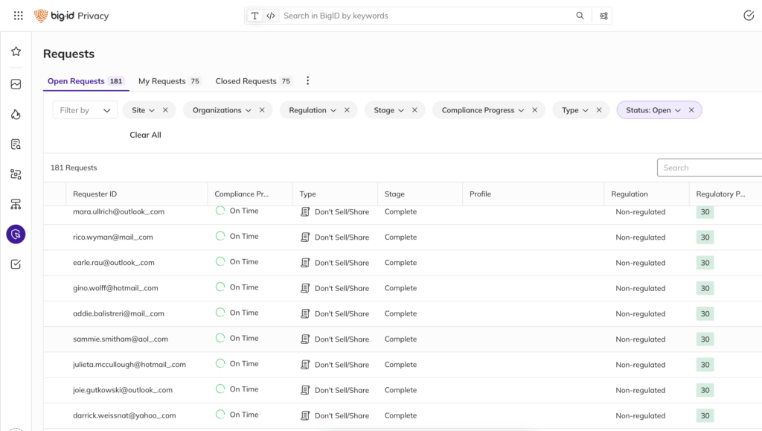
Task: Remove the Status: Open filter chip
Action: click(691, 110)
